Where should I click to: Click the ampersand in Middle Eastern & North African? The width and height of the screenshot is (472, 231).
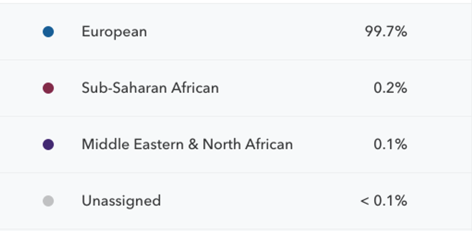[x=193, y=145]
